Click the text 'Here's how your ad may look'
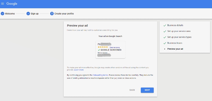The image size is (212, 101). pyautogui.click(x=92, y=30)
